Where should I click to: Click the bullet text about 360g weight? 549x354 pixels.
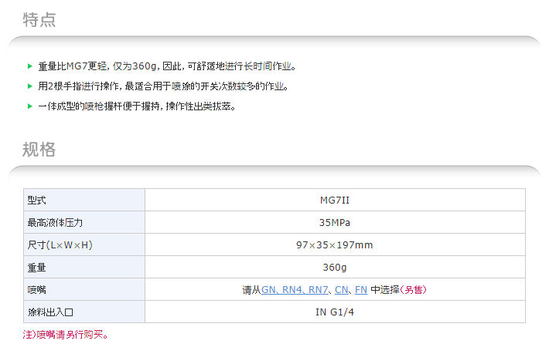click(167, 66)
